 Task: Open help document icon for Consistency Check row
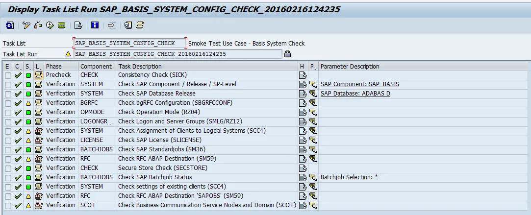(303, 75)
